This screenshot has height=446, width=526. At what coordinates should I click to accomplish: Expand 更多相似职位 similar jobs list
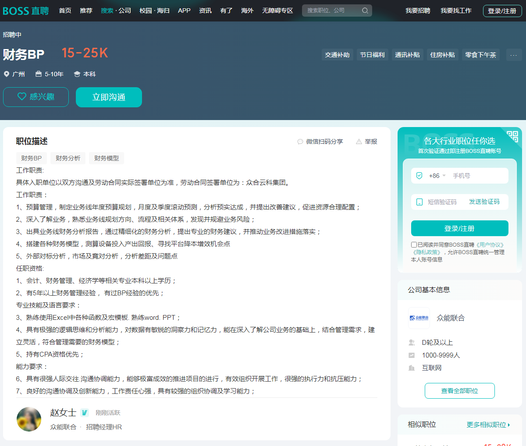point(488,425)
